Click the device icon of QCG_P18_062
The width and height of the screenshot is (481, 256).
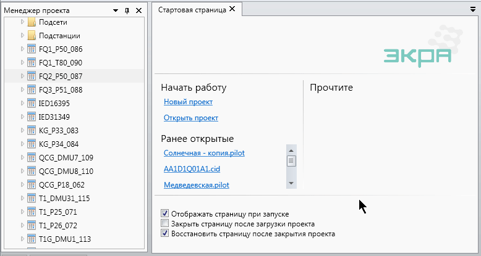point(32,184)
